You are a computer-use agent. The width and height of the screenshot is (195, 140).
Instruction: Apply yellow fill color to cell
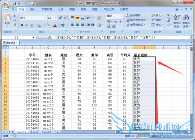[48, 25]
